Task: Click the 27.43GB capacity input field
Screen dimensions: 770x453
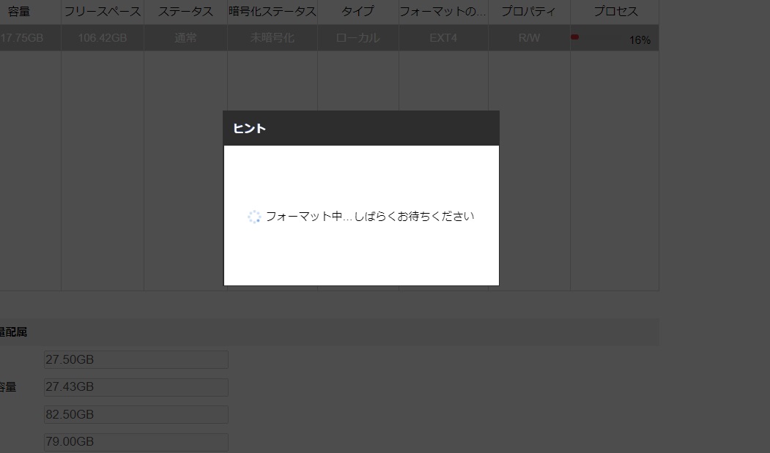Action: tap(136, 386)
